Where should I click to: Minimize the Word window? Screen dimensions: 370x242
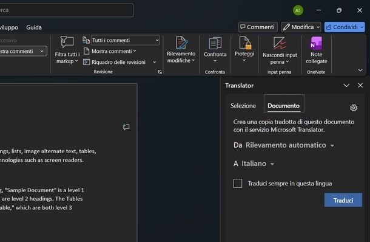point(318,10)
